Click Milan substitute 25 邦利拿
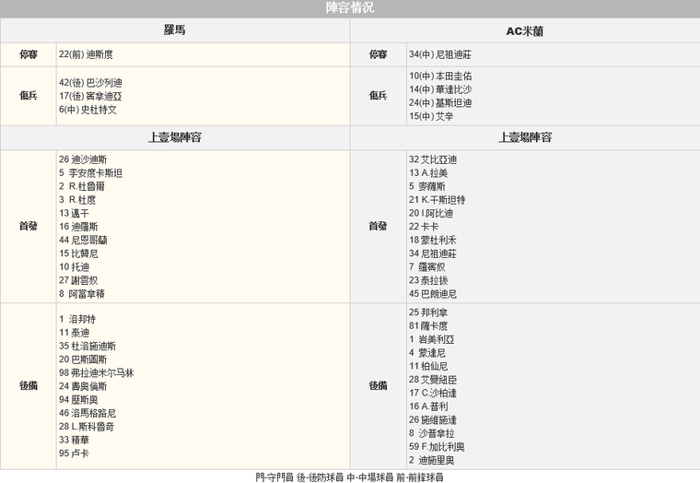This screenshot has height=483, width=700. [428, 312]
